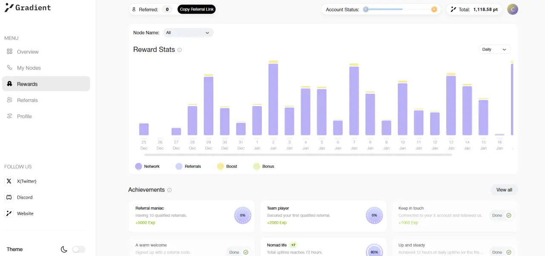Click the Node Name dropdown chevron
The image size is (545, 256).
point(207,33)
